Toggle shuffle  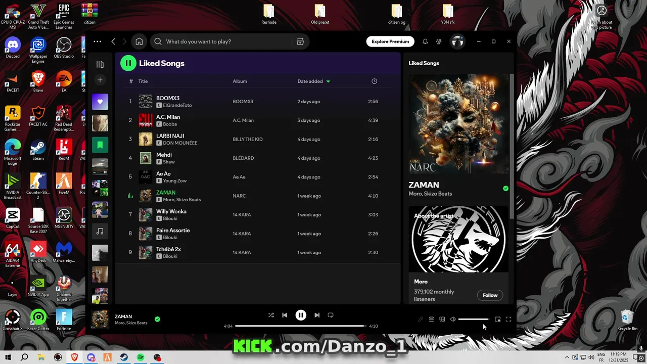pos(271,315)
